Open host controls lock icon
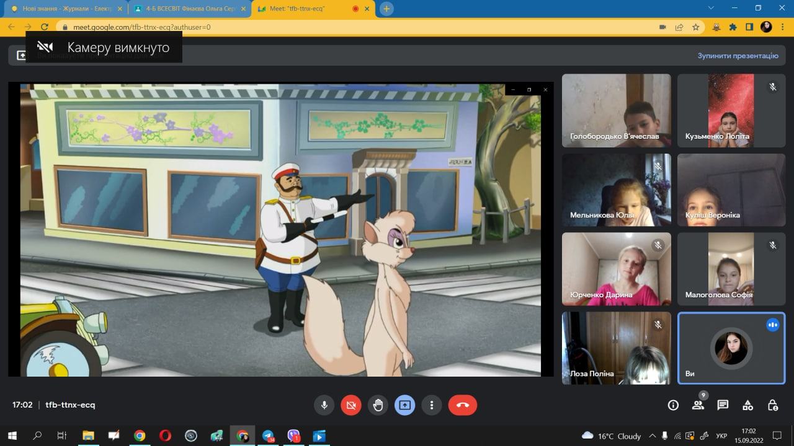This screenshot has width=794, height=446. pos(772,405)
